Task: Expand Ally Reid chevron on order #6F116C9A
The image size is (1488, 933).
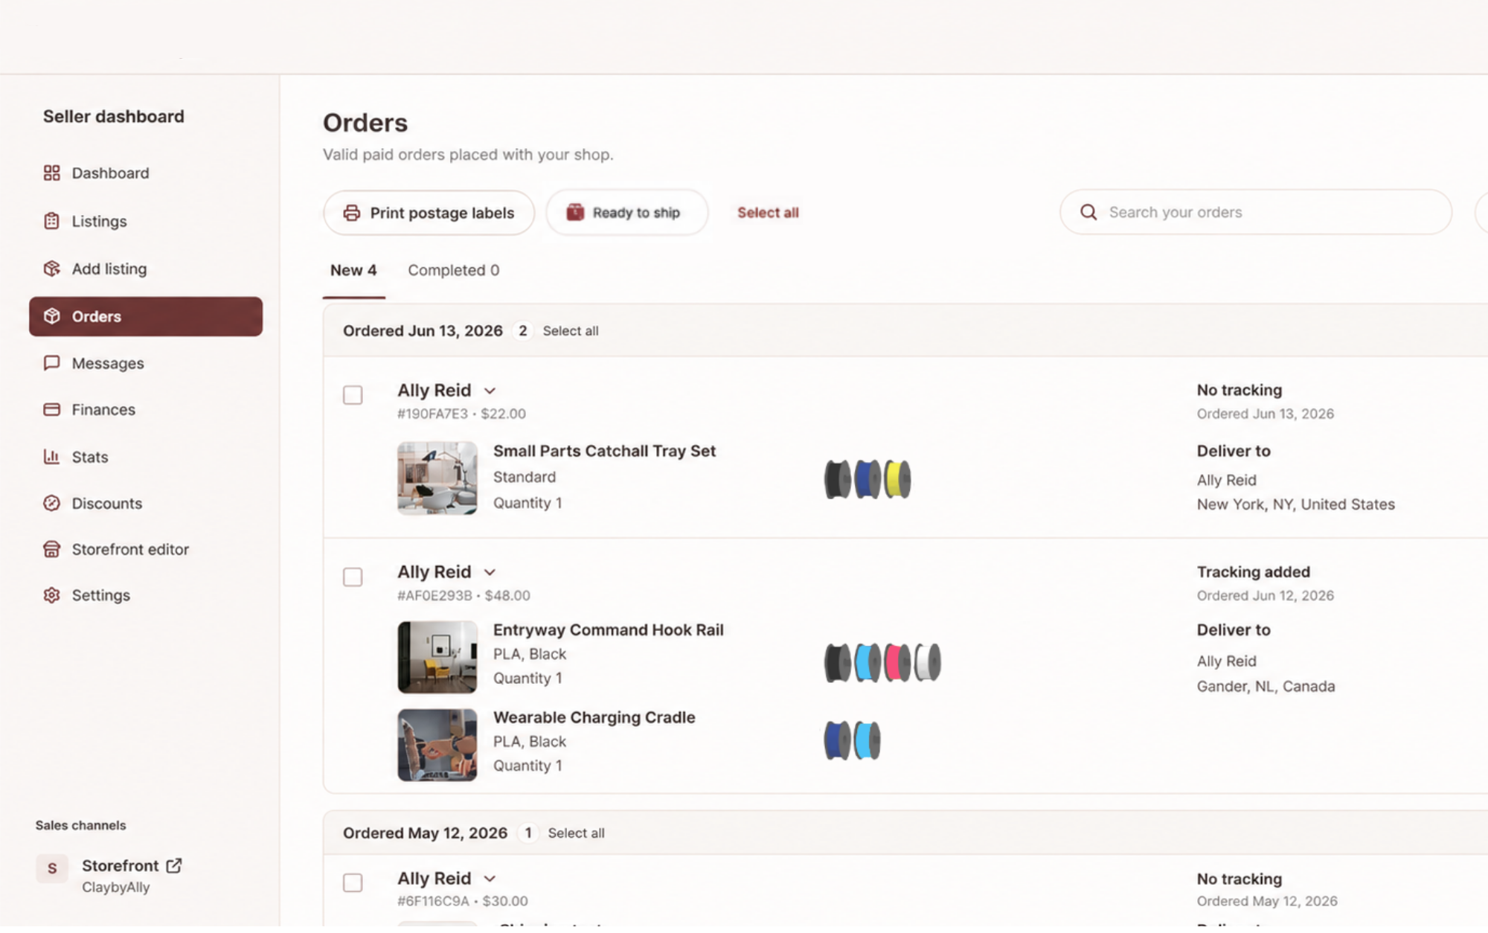Action: pos(490,879)
